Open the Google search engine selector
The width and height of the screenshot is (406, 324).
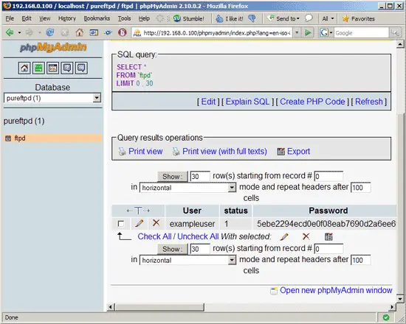326,33
